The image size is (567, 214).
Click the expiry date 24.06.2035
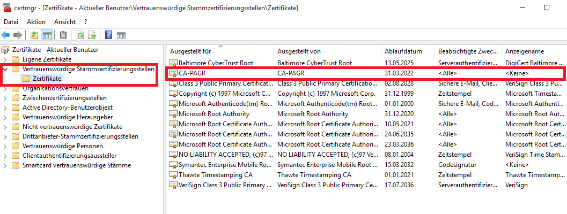399,134
